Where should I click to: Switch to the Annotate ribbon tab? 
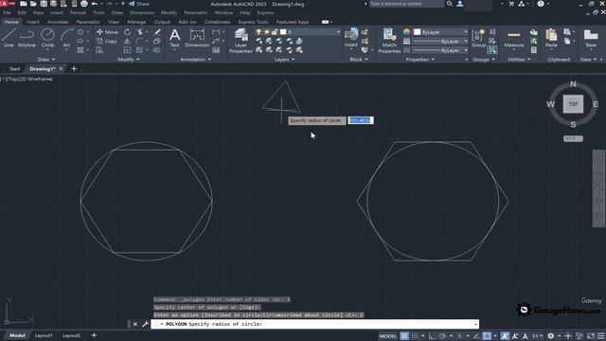tap(58, 22)
